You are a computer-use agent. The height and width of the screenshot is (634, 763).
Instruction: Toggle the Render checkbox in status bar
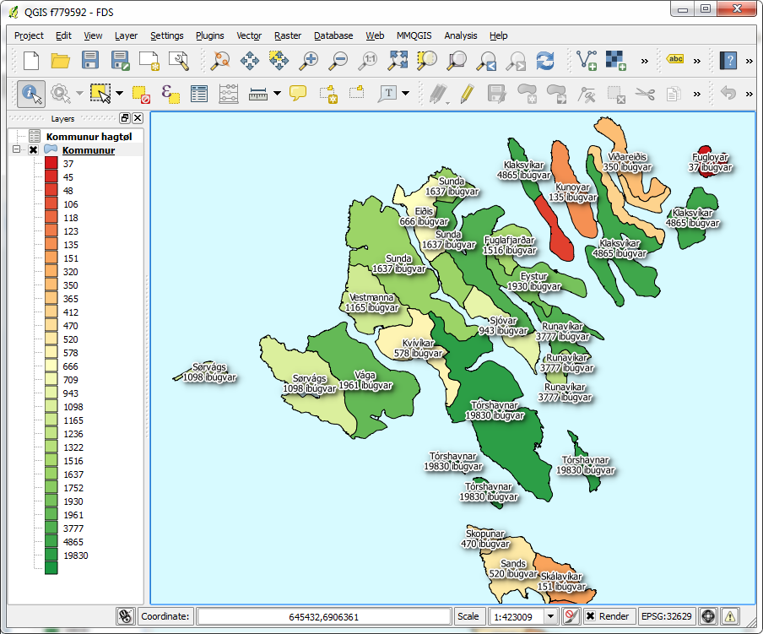[590, 616]
